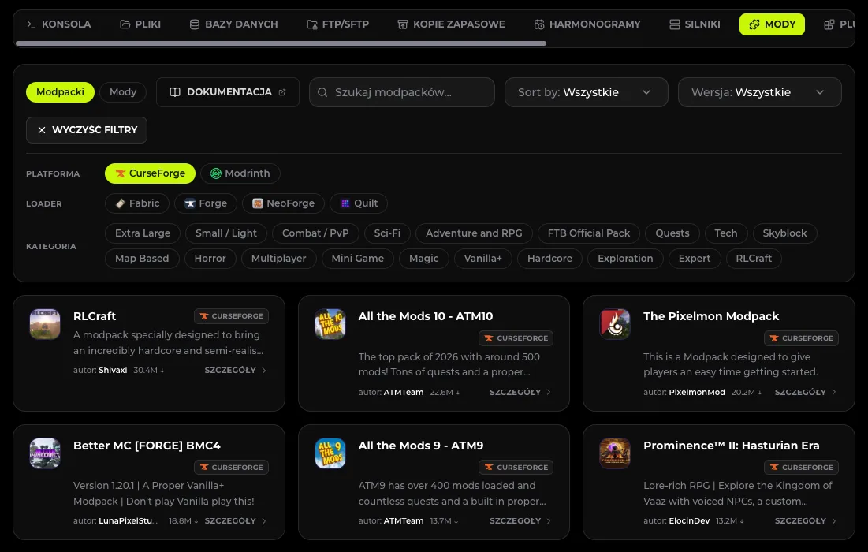Click the All the Mods 10 pack icon
The height and width of the screenshot is (552, 868).
point(330,324)
